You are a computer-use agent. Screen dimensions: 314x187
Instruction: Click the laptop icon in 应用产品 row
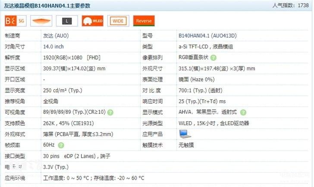(x=185, y=134)
